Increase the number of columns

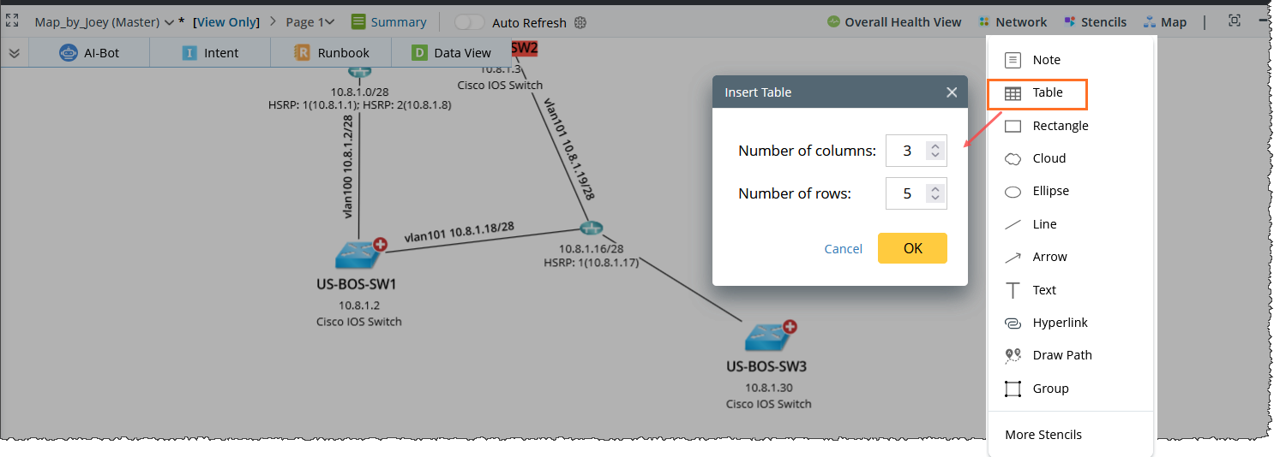[x=935, y=145]
